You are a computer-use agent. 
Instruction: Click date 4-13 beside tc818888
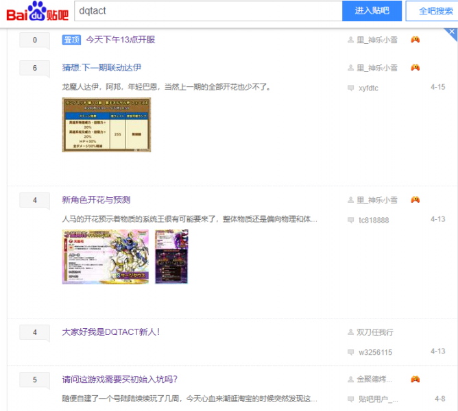coord(438,219)
